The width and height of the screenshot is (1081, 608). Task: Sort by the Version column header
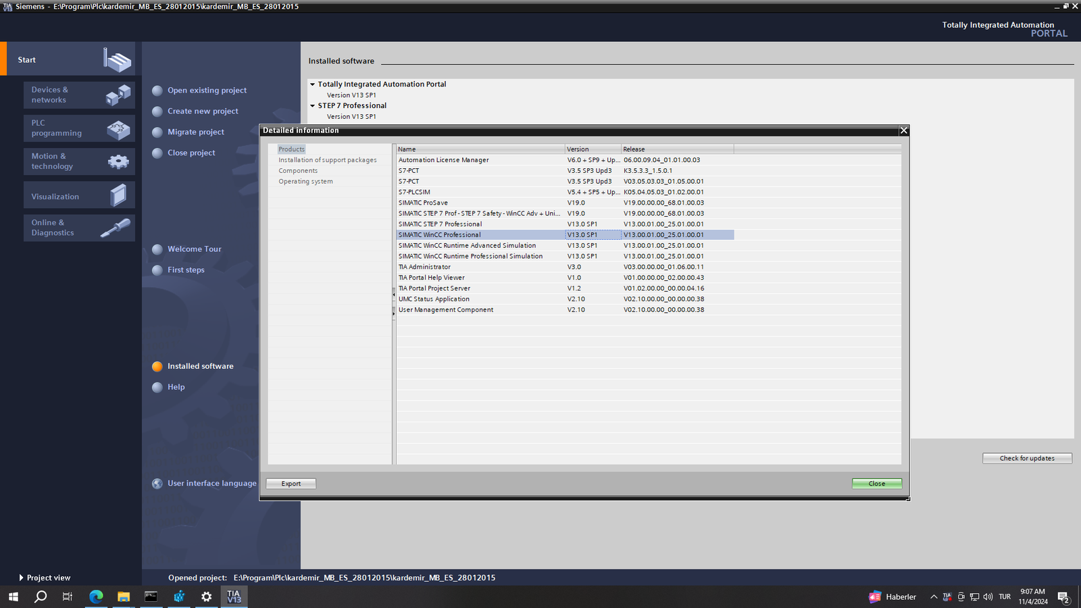pos(593,149)
